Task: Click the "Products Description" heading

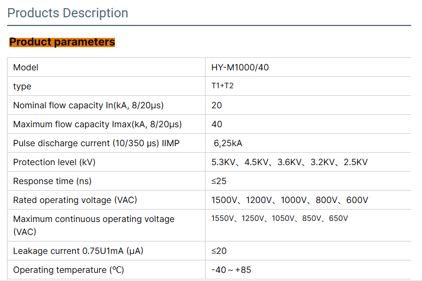Action: click(68, 13)
